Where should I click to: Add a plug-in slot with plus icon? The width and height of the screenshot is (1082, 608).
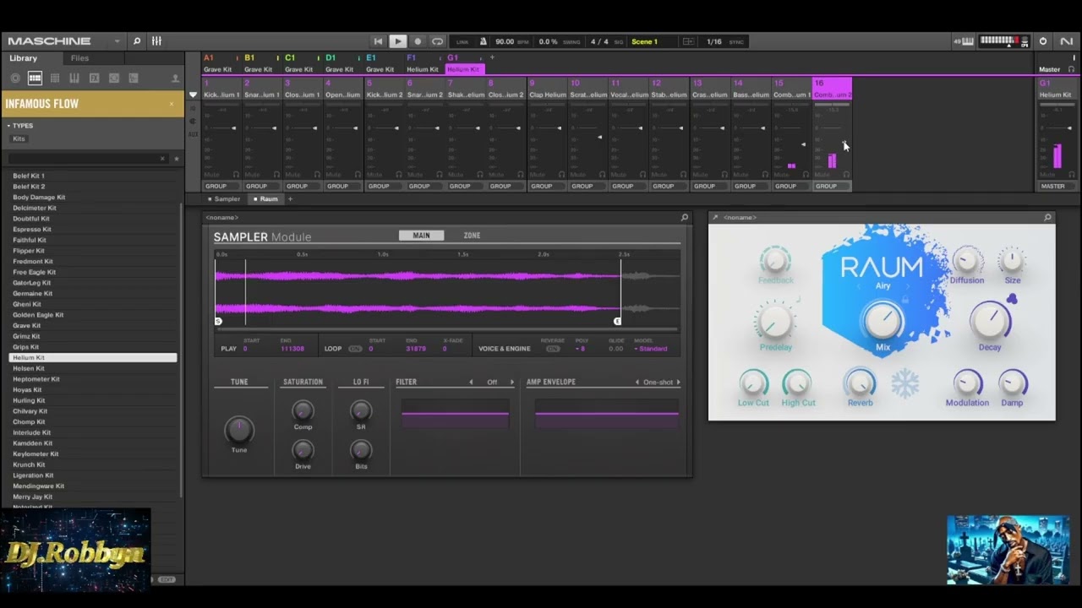290,199
